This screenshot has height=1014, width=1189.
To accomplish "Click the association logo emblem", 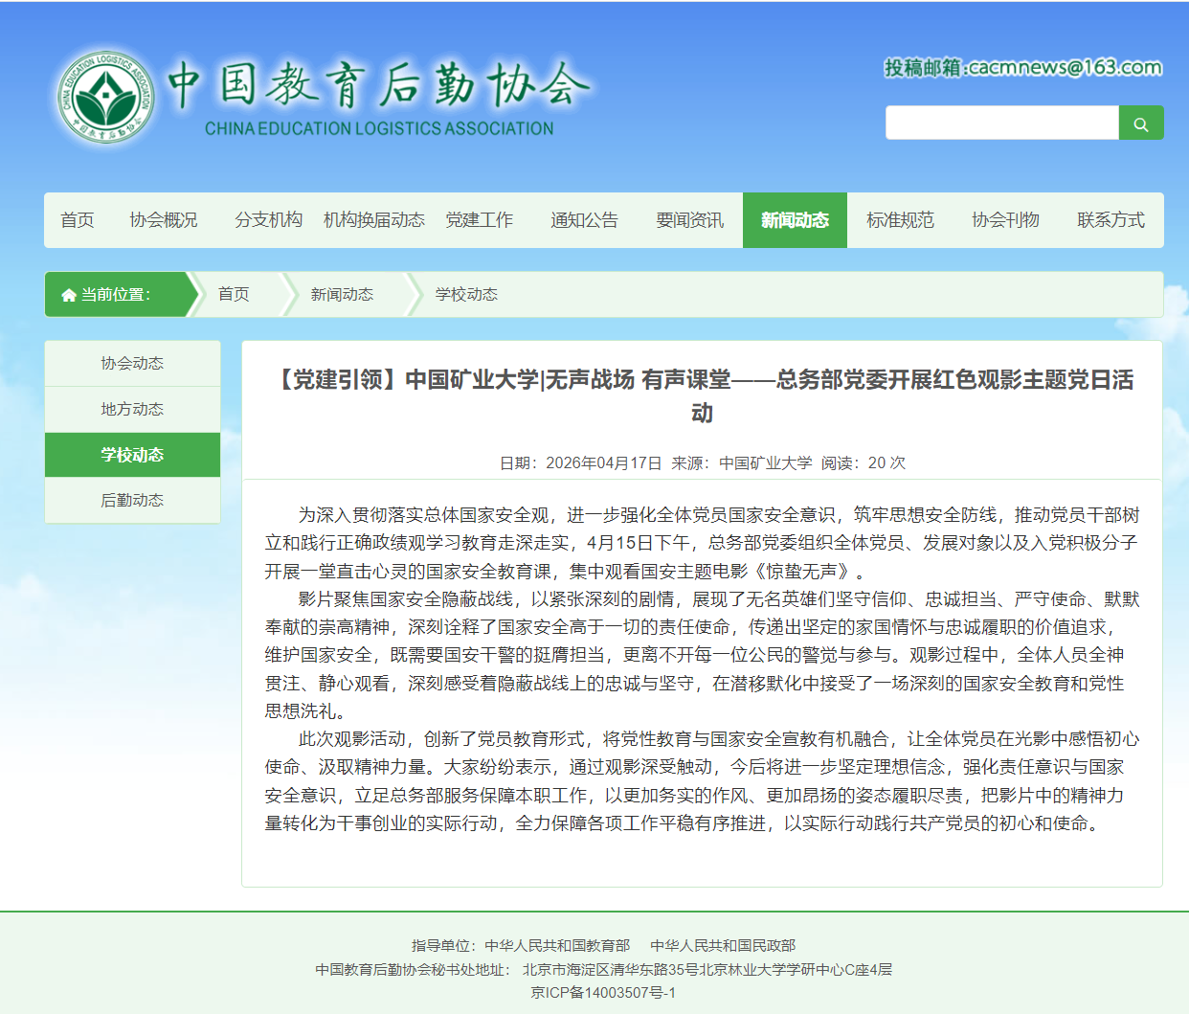I will (x=104, y=98).
